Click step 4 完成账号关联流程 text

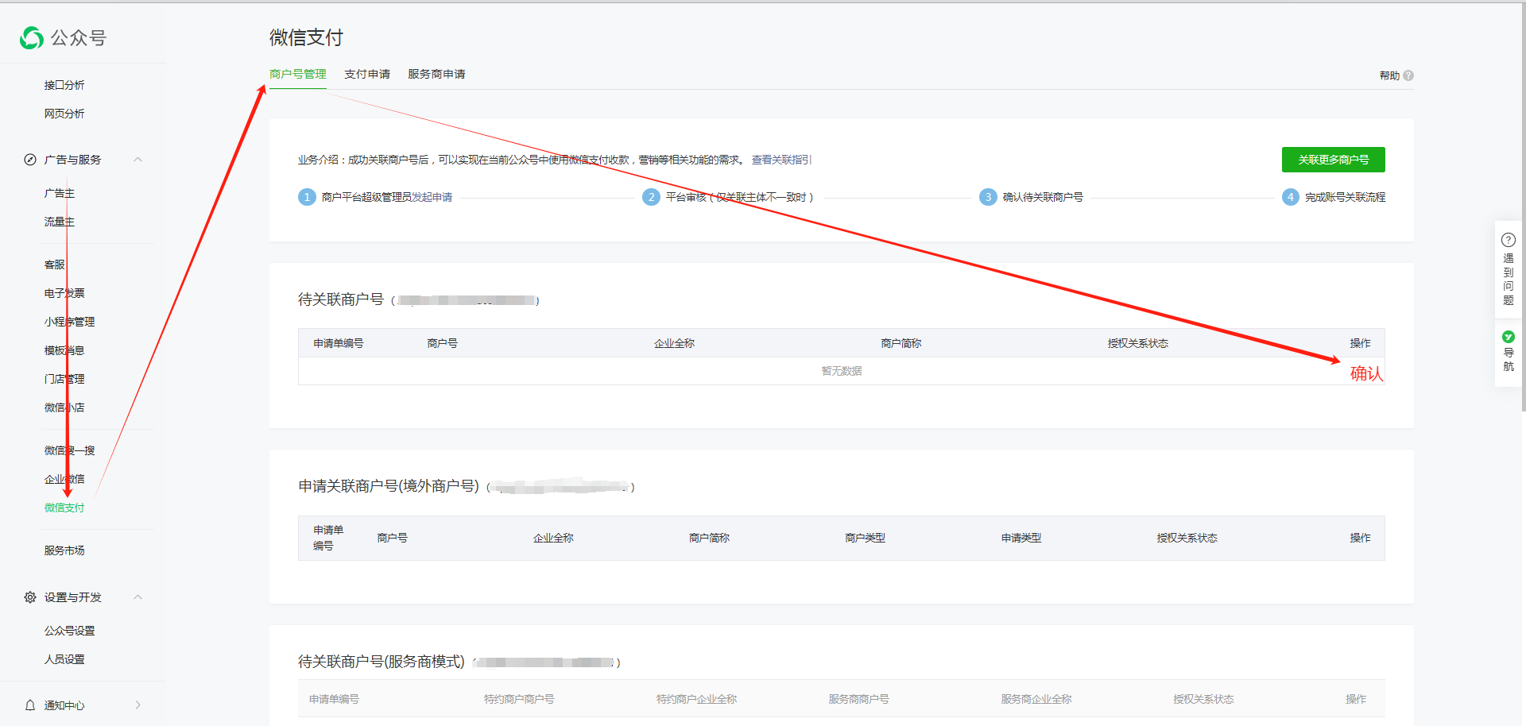pyautogui.click(x=1345, y=197)
